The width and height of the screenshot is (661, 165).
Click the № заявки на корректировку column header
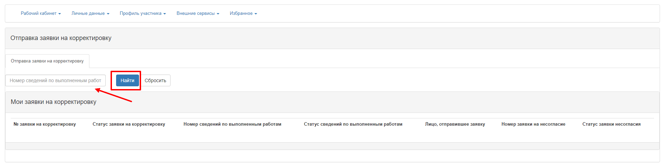[x=45, y=124]
